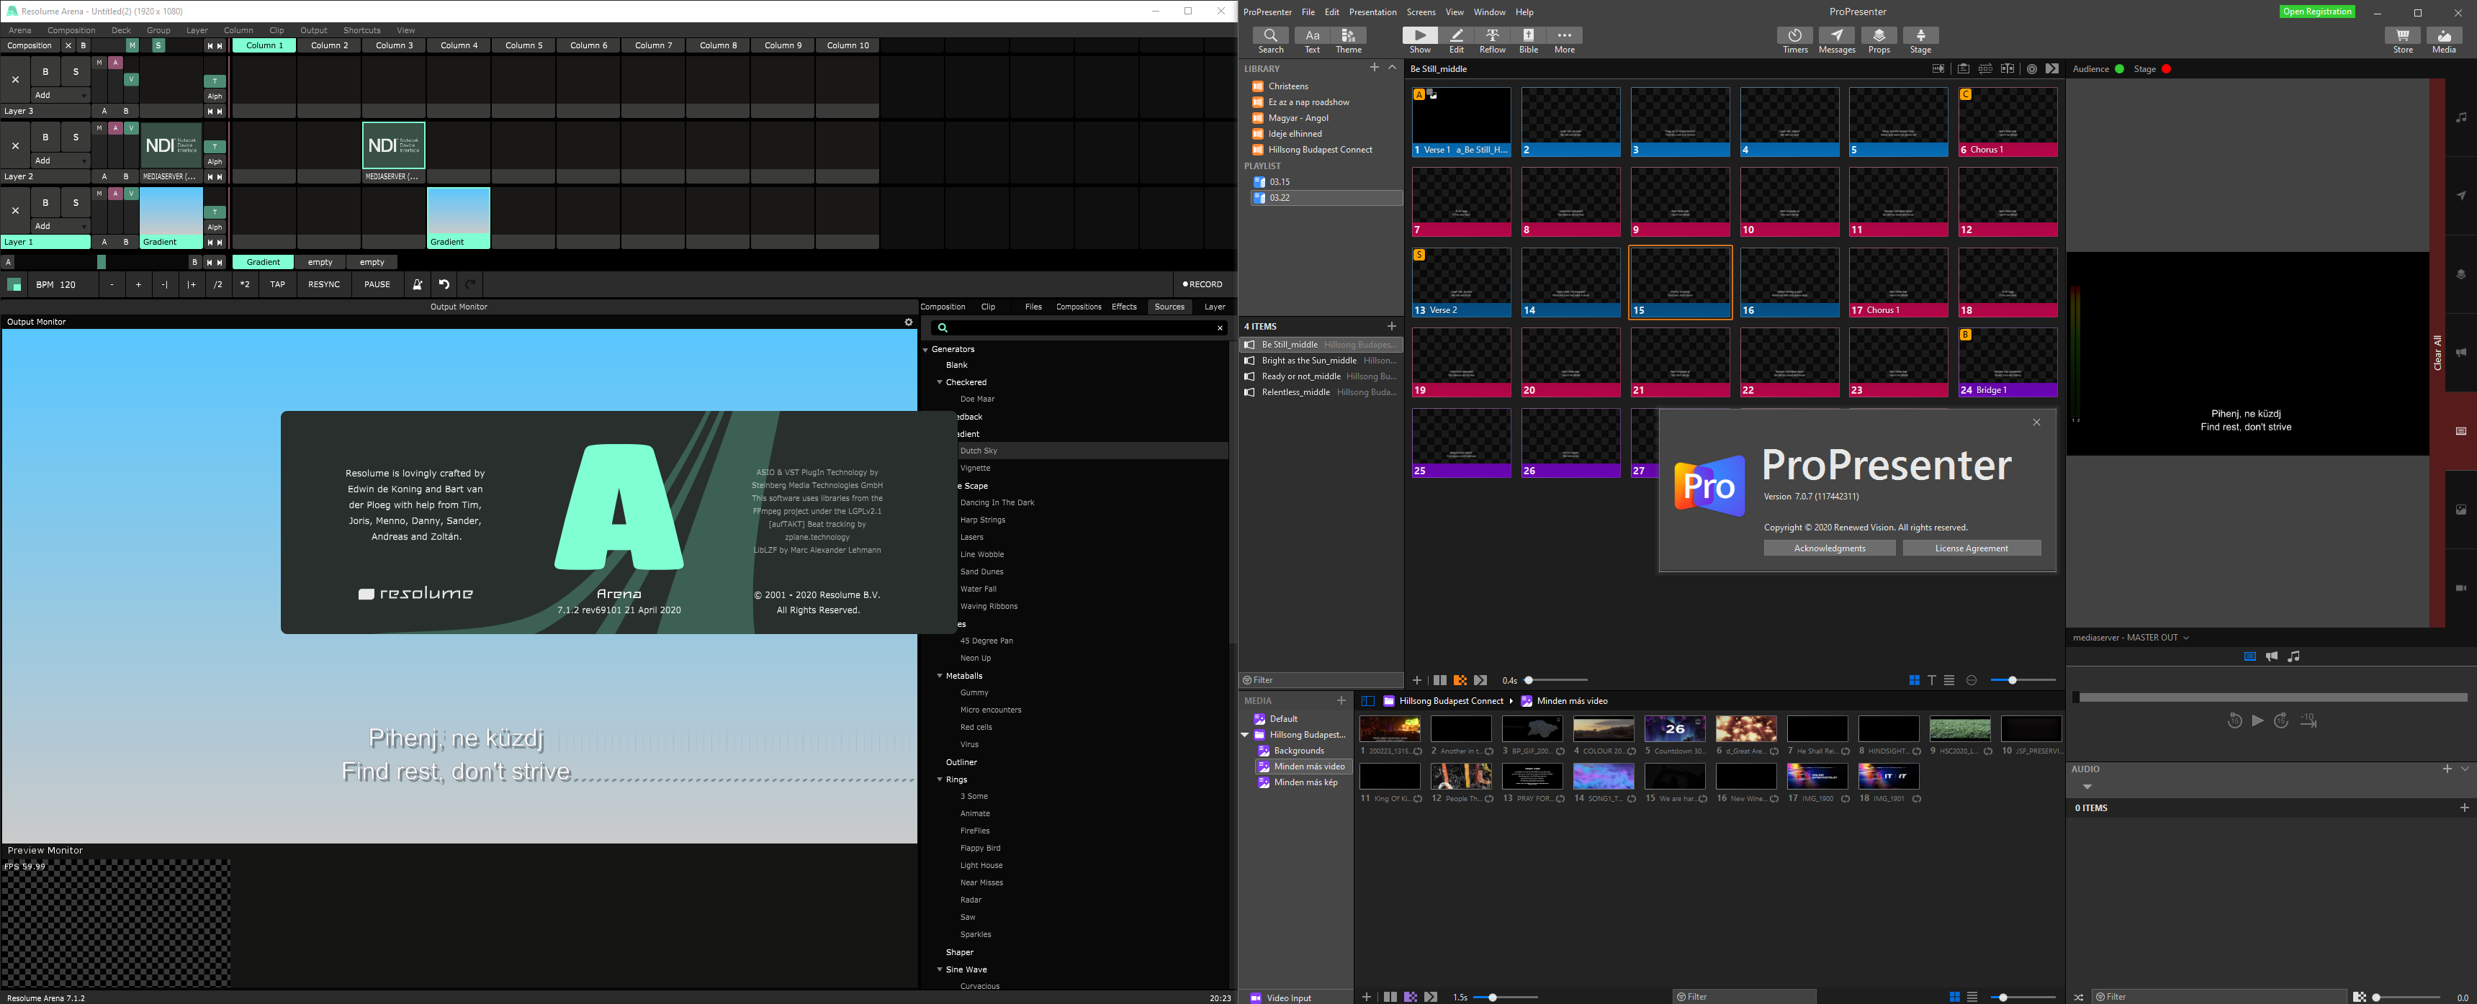Click the Acknowledgments button
This screenshot has height=1004, width=2477.
[x=1829, y=548]
